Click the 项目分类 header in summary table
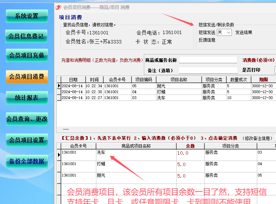The image size is (276, 204). [230, 146]
